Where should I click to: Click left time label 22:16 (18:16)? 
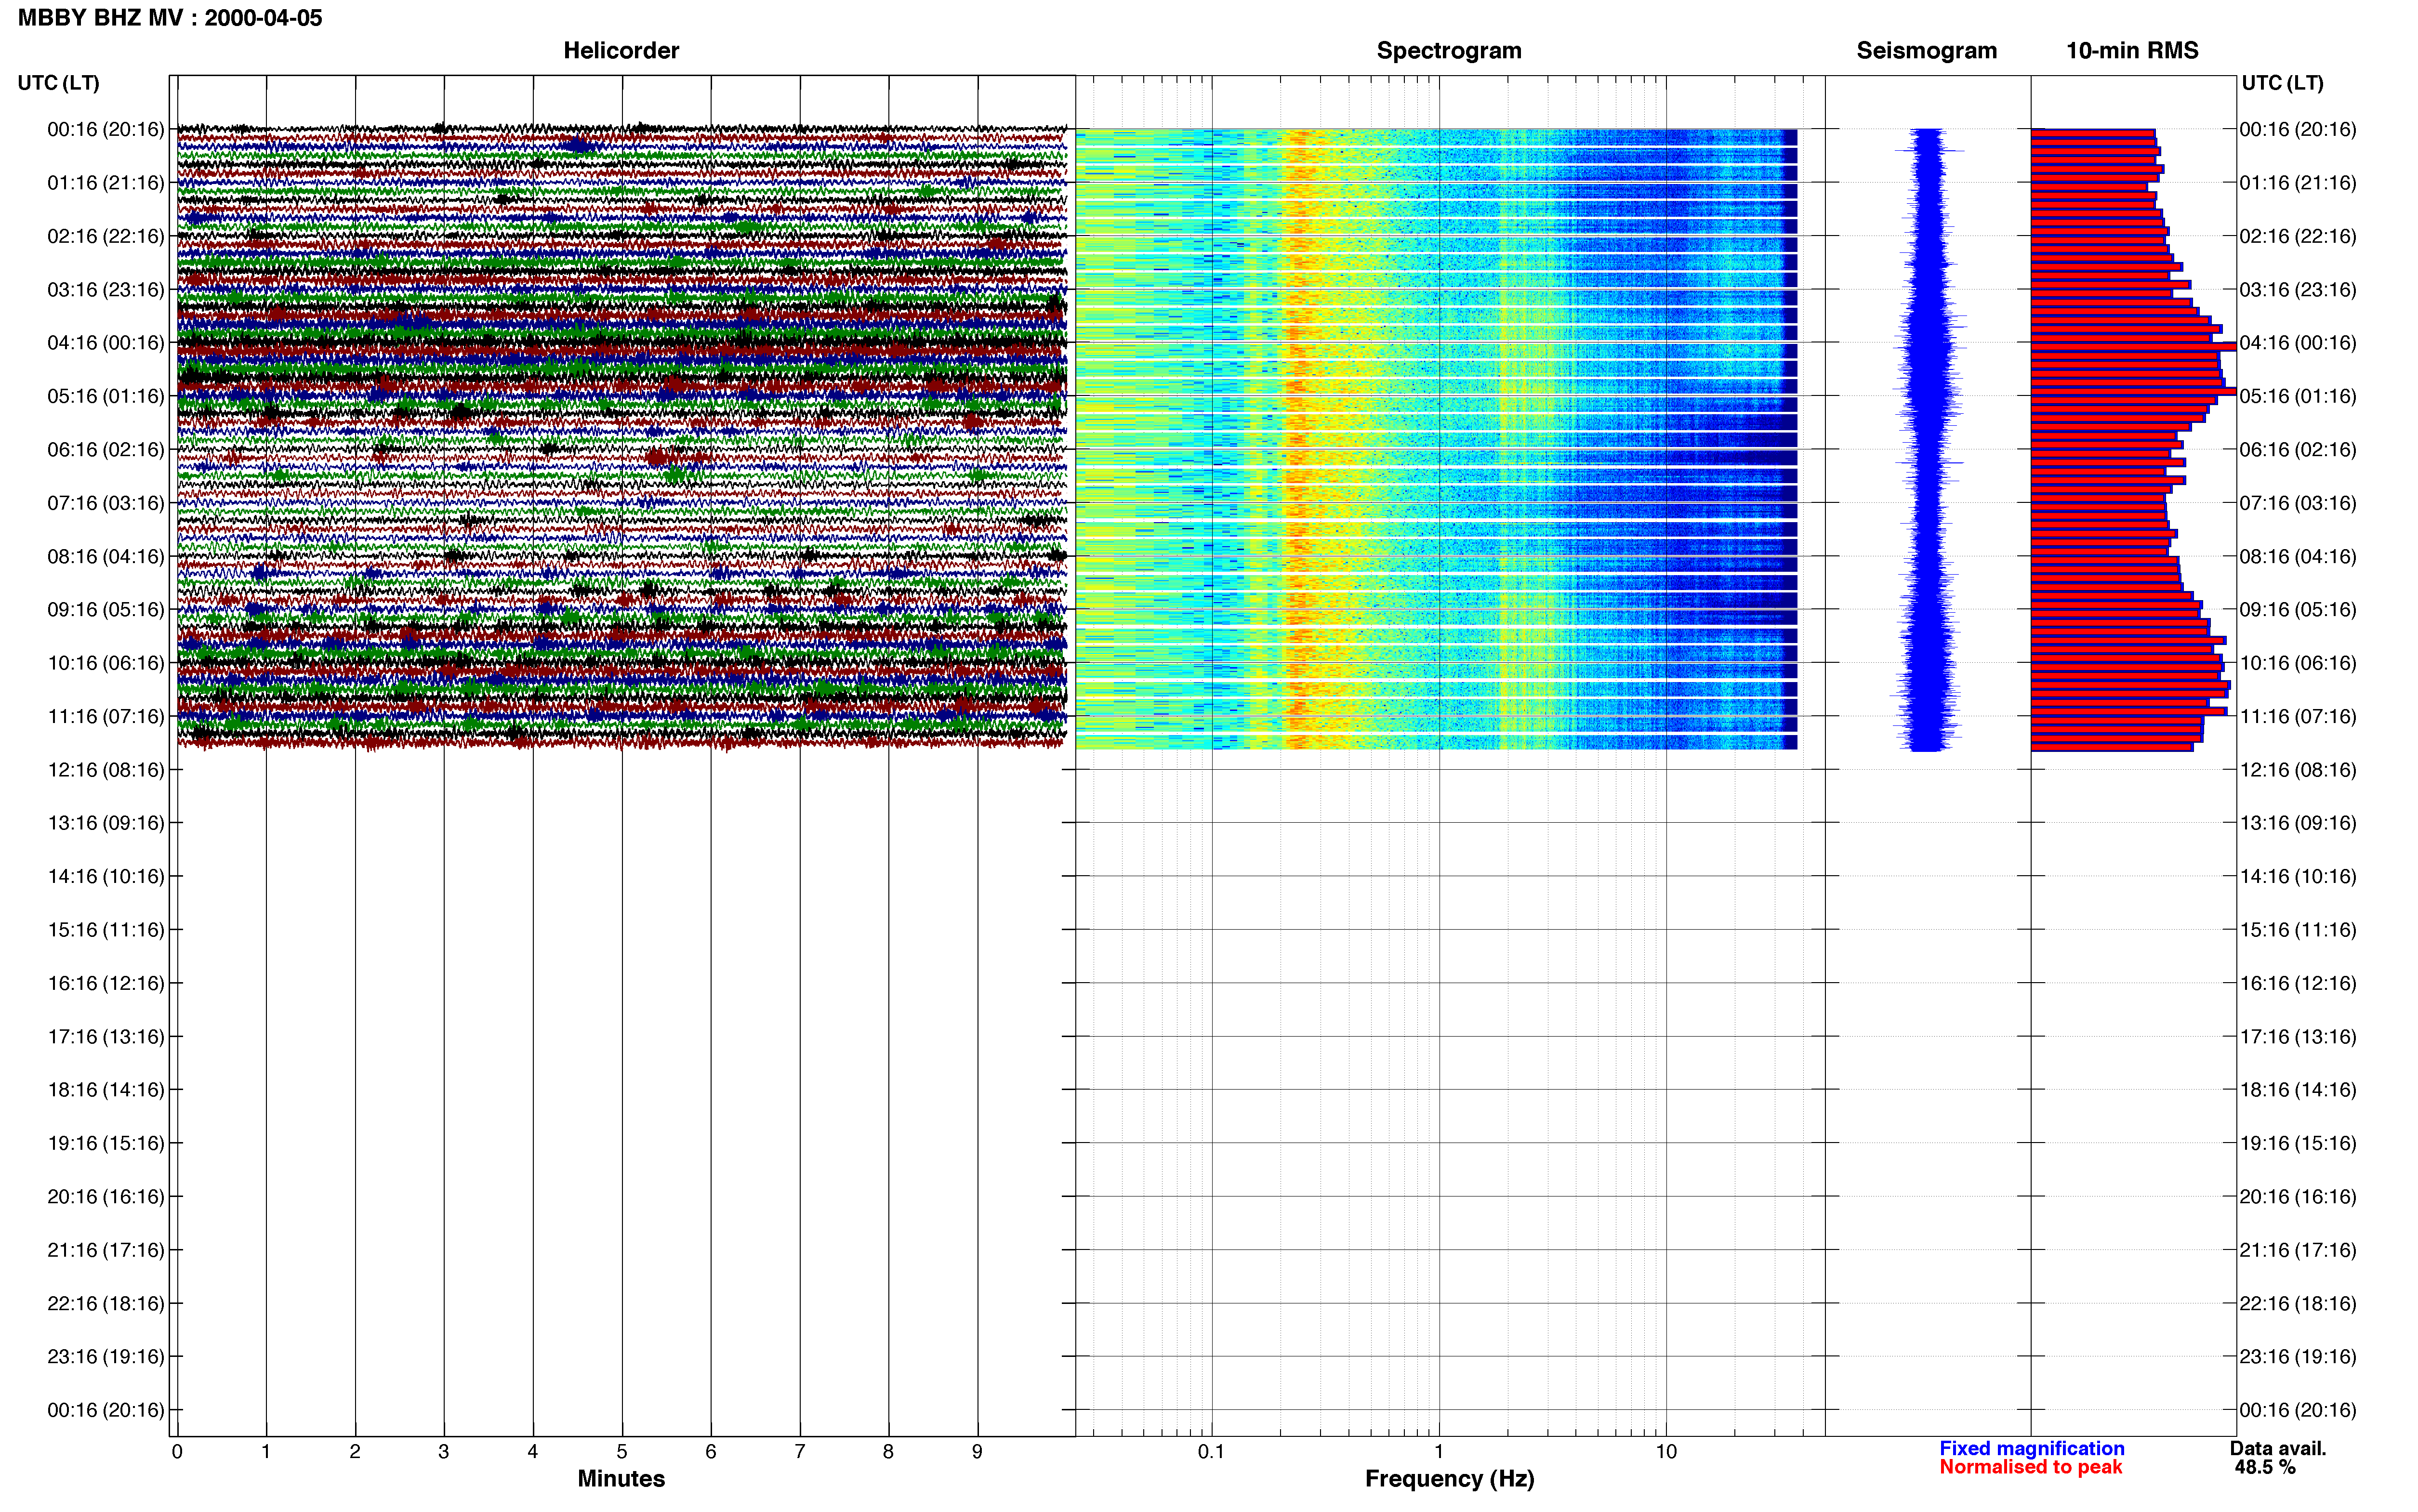click(x=106, y=1303)
